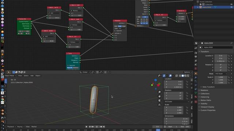234x131 pixels.
Task: Toggle the Separate checkbox on the Torus node
Action: (68, 65)
